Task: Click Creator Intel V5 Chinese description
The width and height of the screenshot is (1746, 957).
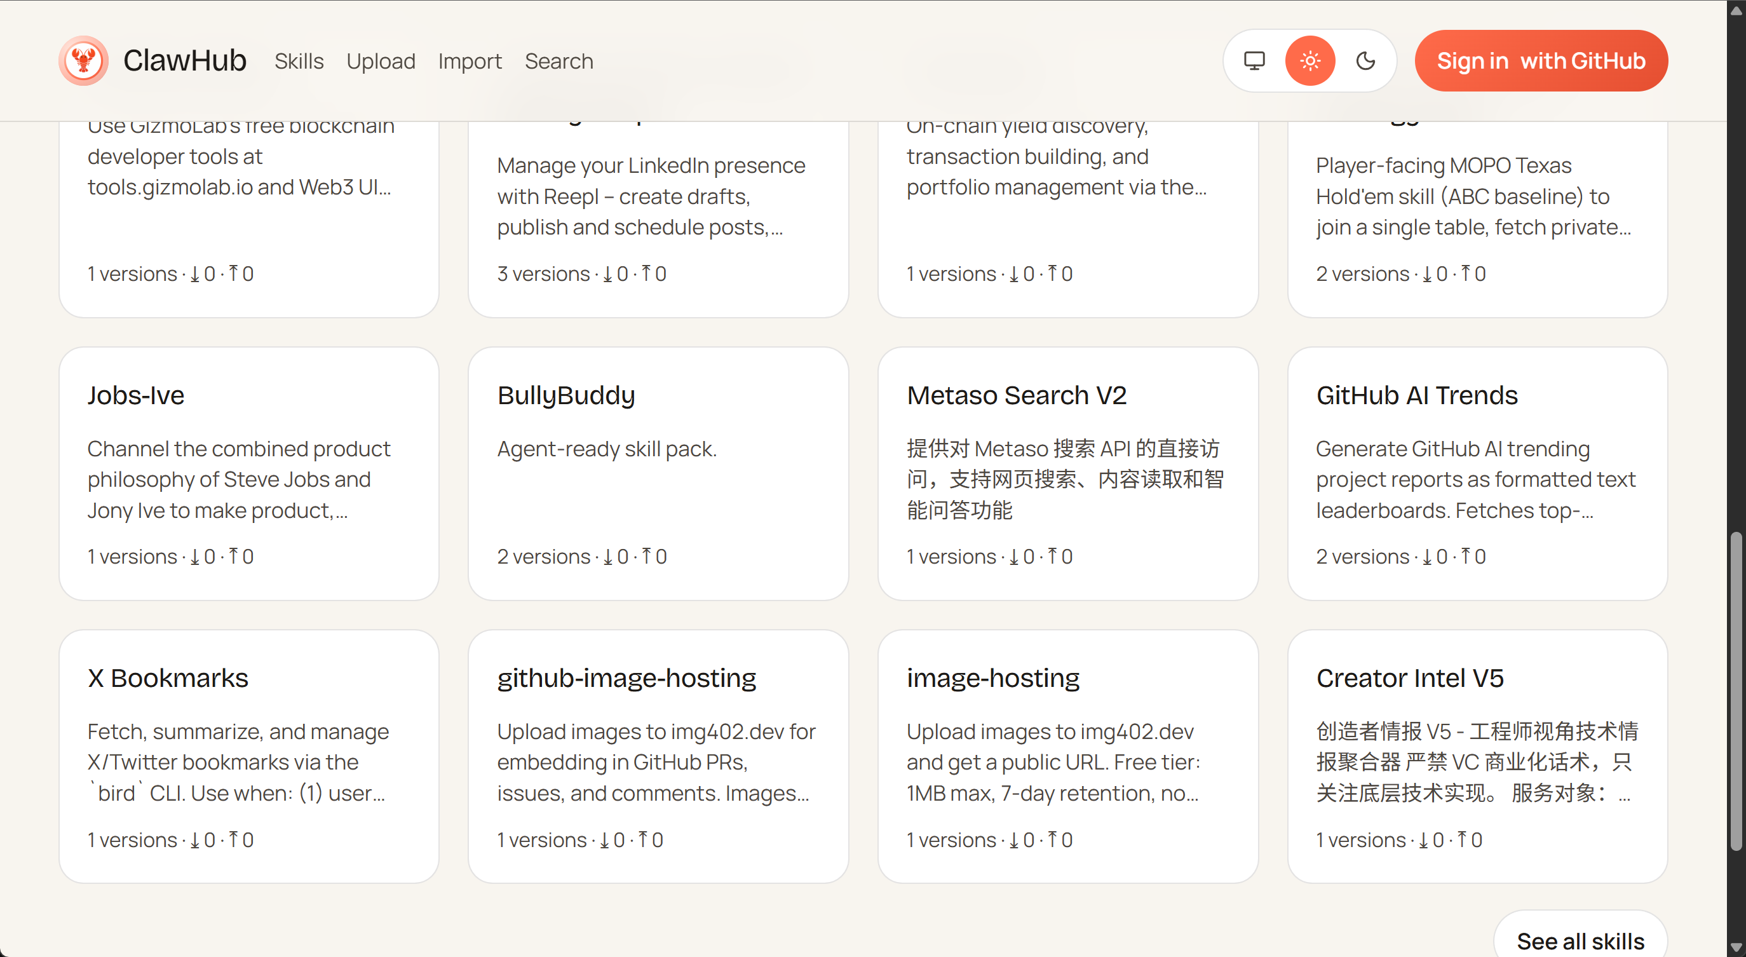Action: pyautogui.click(x=1477, y=763)
